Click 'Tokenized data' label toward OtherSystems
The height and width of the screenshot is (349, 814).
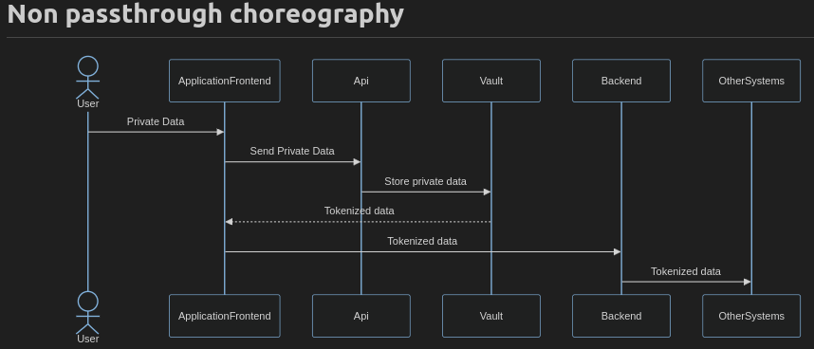pyautogui.click(x=686, y=271)
